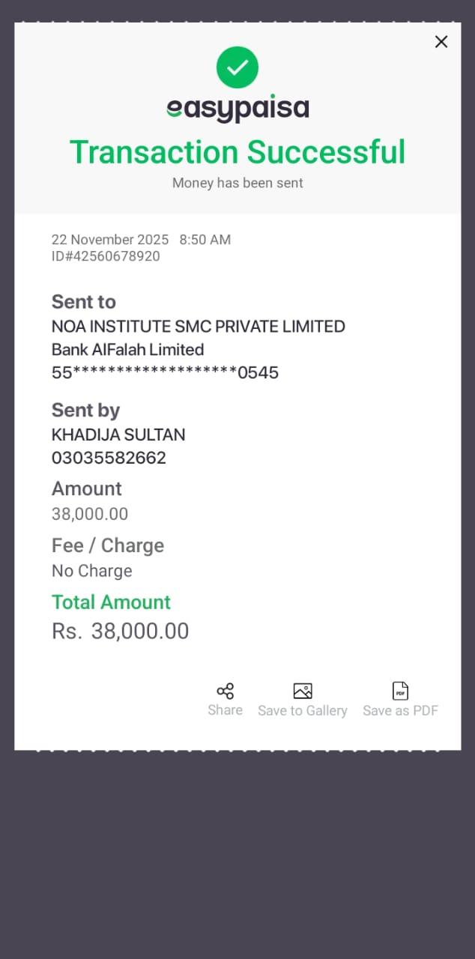
Task: Tap the easypaisa logo
Action: pos(237,109)
